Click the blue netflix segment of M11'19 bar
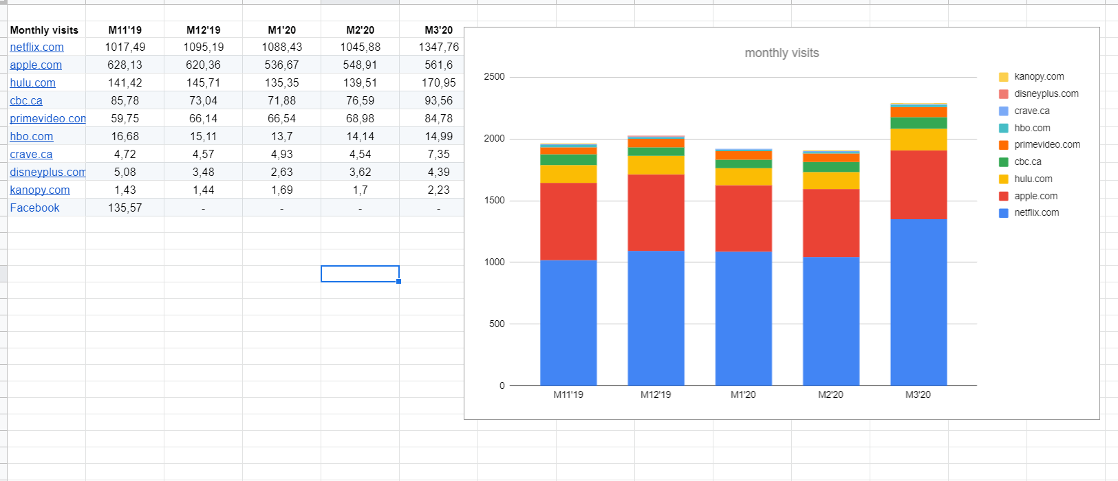The width and height of the screenshot is (1118, 481). (568, 323)
